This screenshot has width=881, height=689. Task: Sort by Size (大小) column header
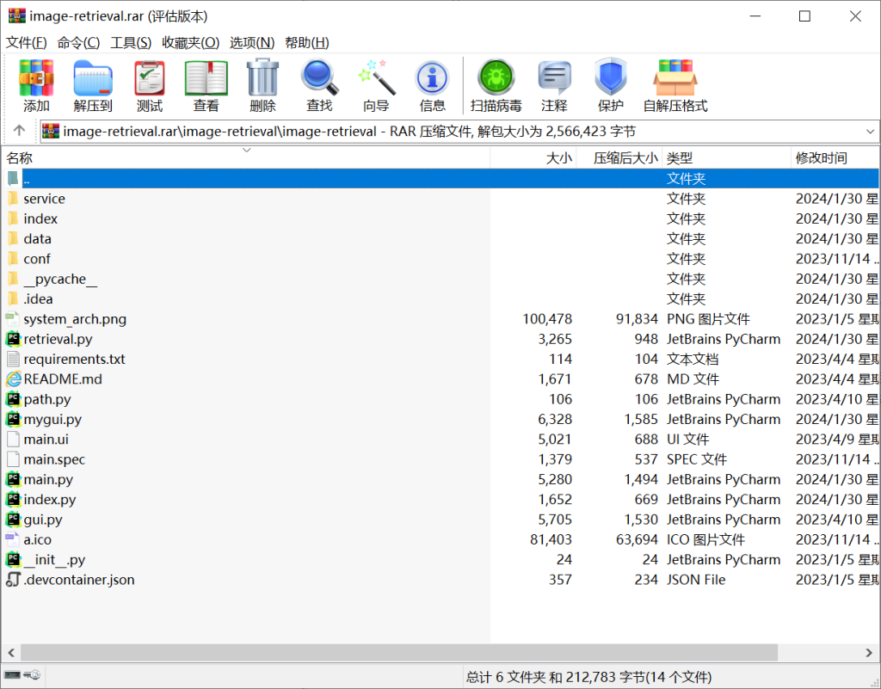pyautogui.click(x=558, y=157)
